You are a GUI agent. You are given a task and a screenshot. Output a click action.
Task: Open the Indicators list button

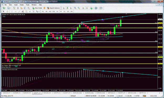pos(91,8)
